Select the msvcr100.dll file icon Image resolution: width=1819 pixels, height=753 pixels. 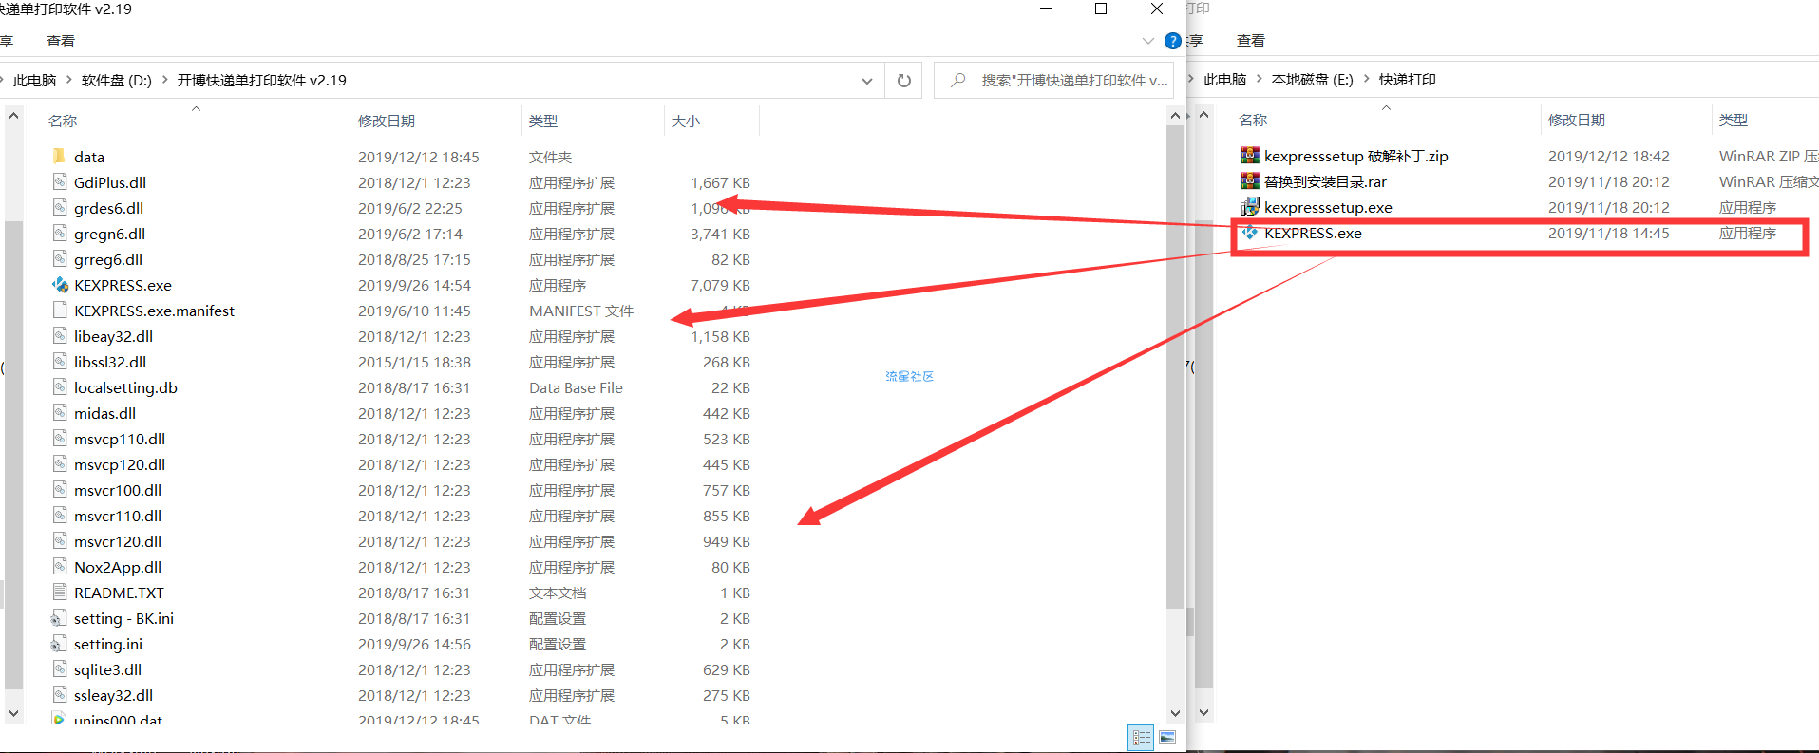click(59, 489)
